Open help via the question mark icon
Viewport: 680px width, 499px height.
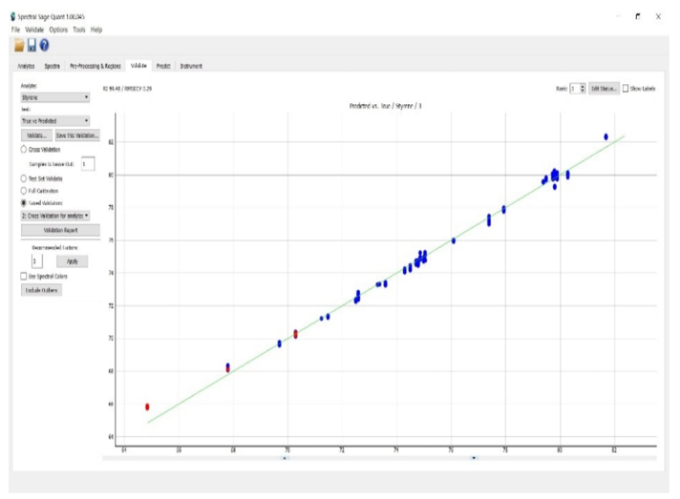(44, 45)
